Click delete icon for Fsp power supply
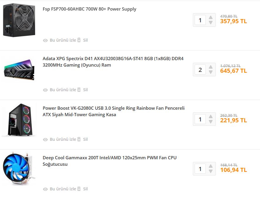 click(x=79, y=40)
